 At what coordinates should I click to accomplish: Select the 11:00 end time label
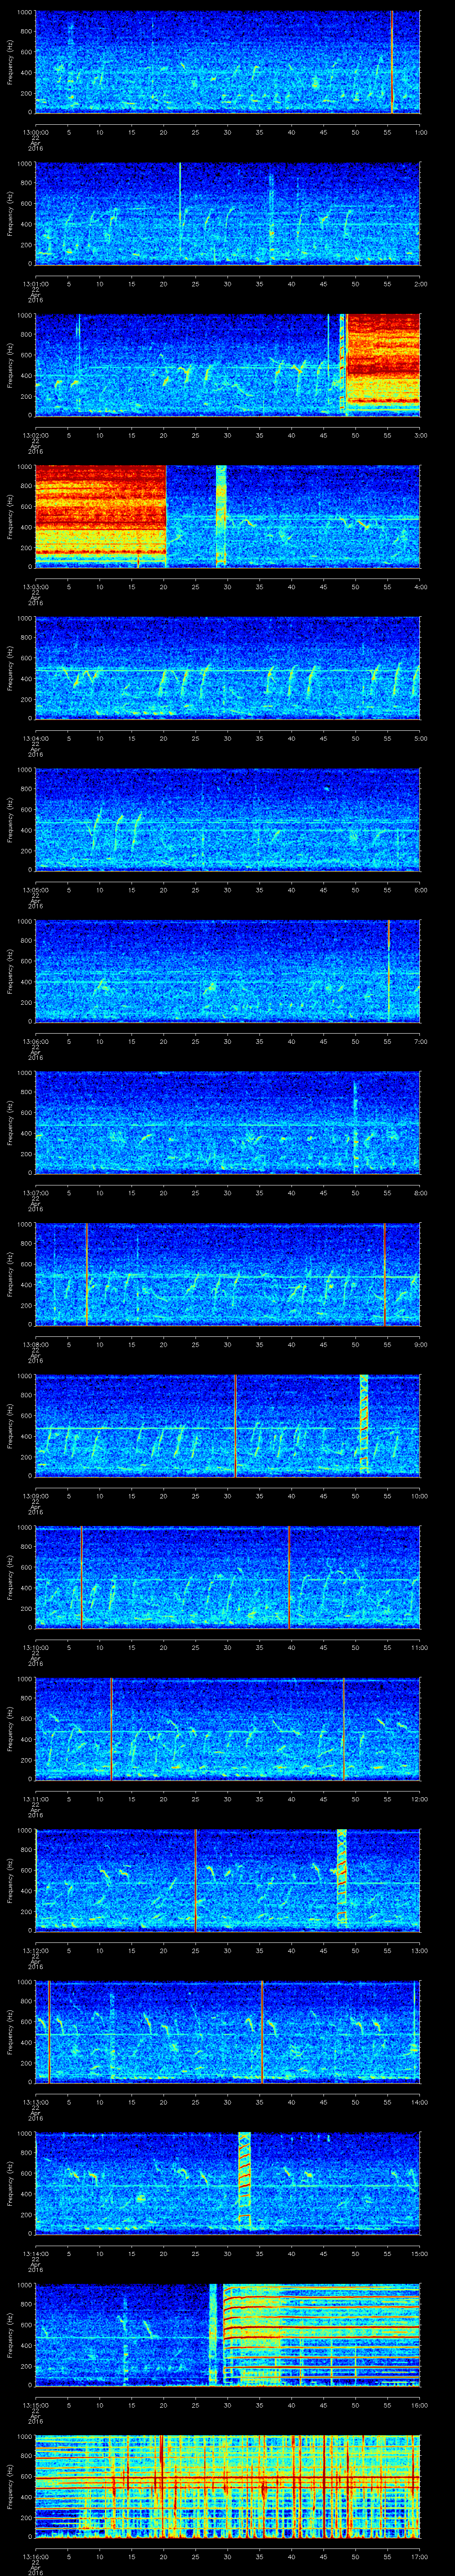click(419, 1647)
